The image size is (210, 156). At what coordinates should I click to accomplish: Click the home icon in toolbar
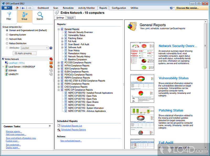(x=17, y=8)
